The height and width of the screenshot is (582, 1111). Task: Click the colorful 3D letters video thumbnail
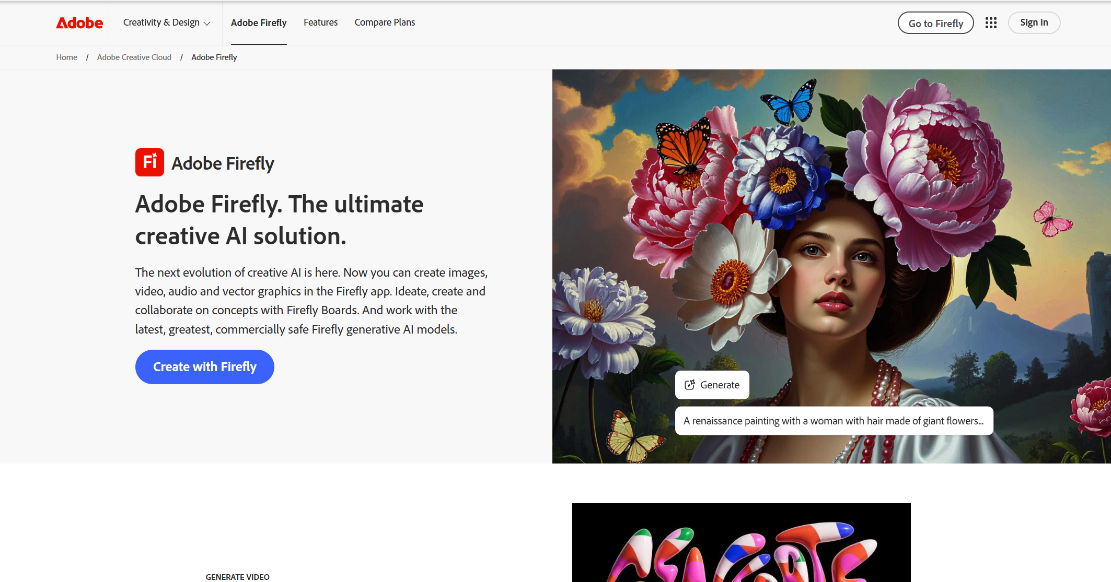(741, 542)
